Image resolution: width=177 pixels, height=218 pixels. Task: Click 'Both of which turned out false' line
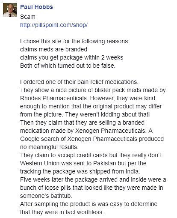pyautogui.click(x=68, y=66)
